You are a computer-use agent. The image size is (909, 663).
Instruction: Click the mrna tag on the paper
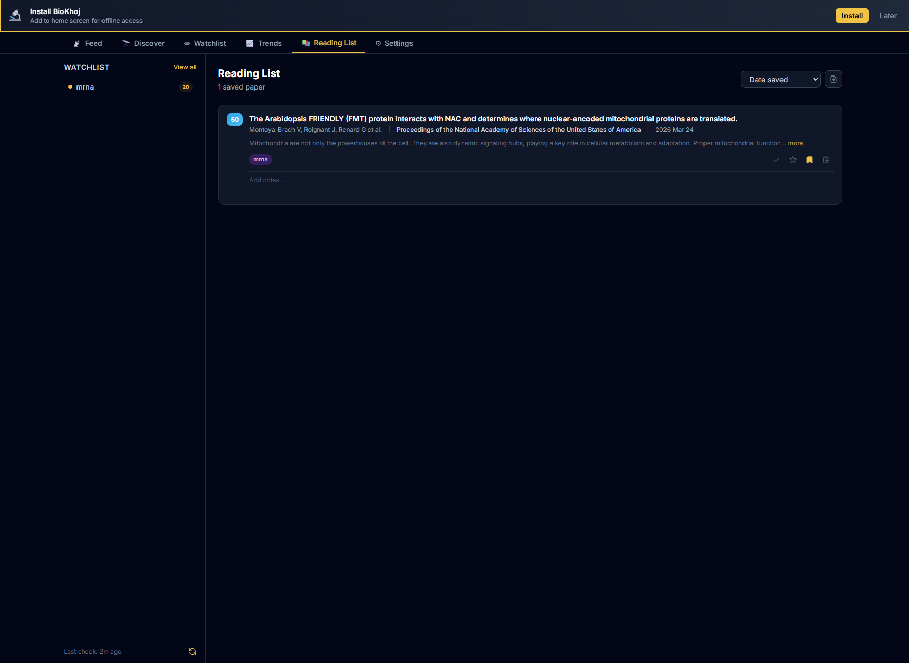(260, 159)
